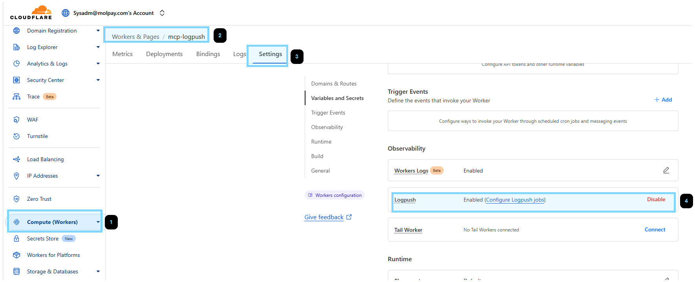Screen dimensions: 695x282
Task: Add a trigger event
Action: tap(663, 100)
